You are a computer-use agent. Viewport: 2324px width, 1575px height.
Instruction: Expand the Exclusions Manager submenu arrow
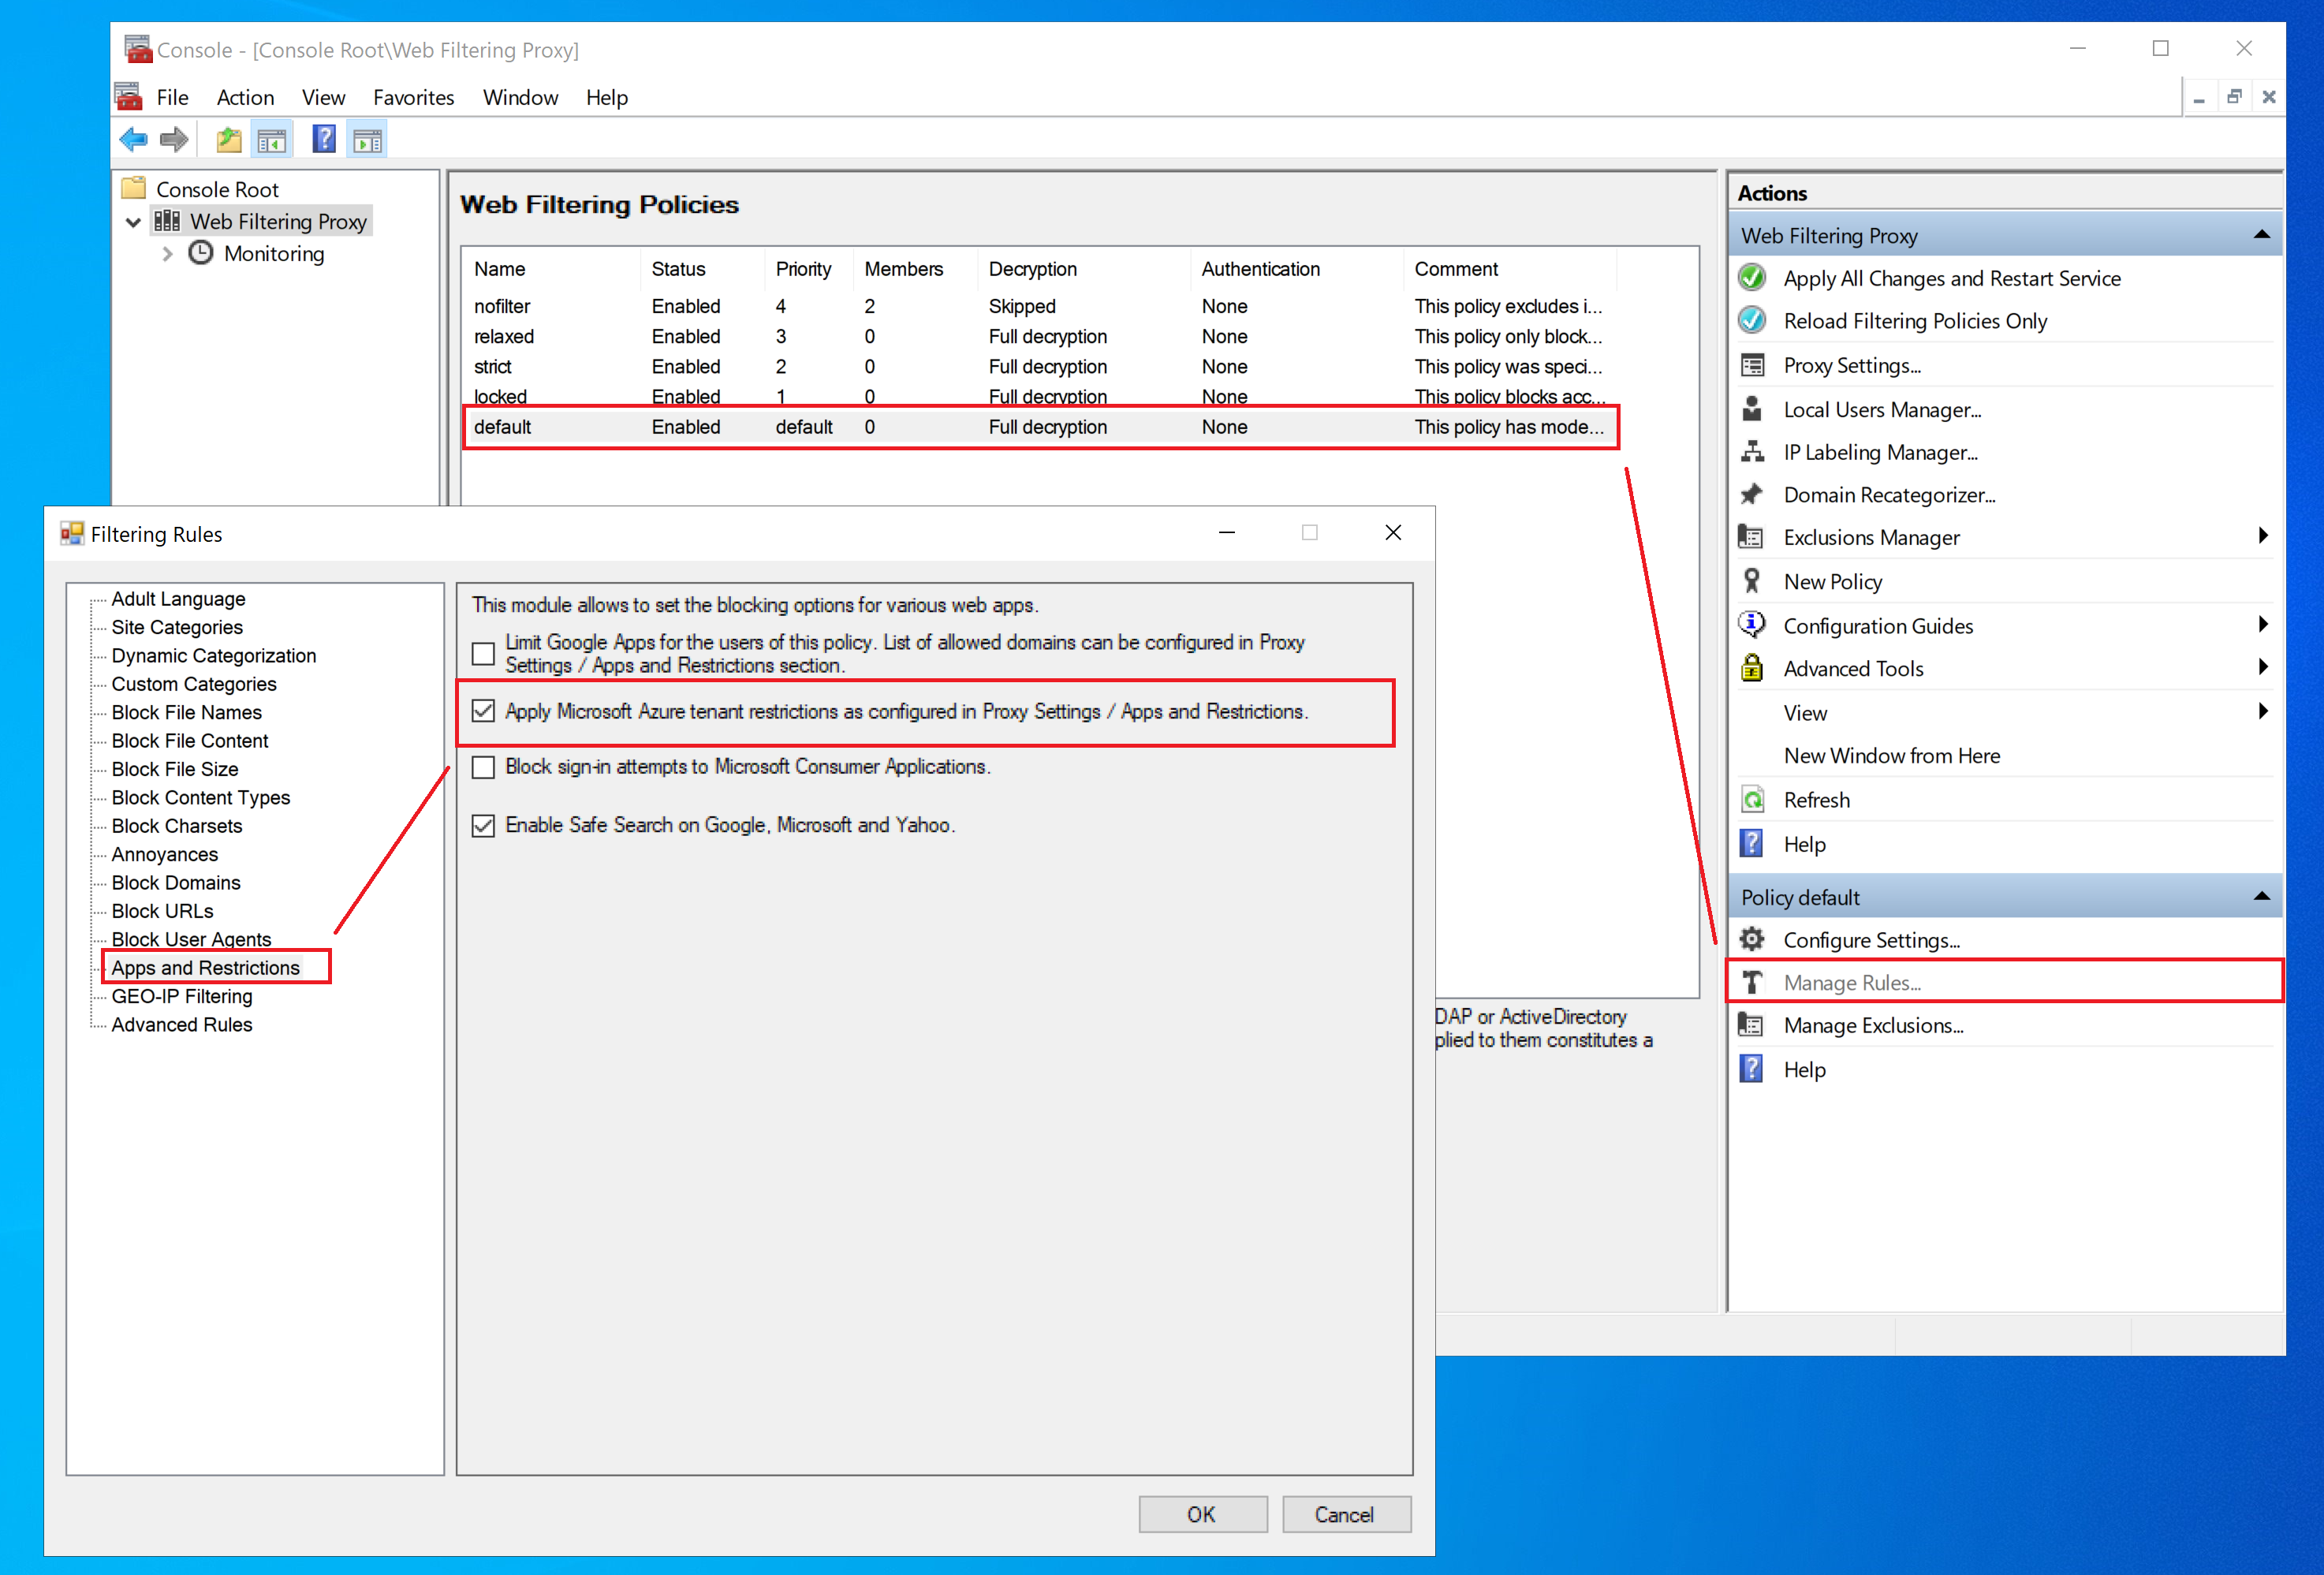2263,536
